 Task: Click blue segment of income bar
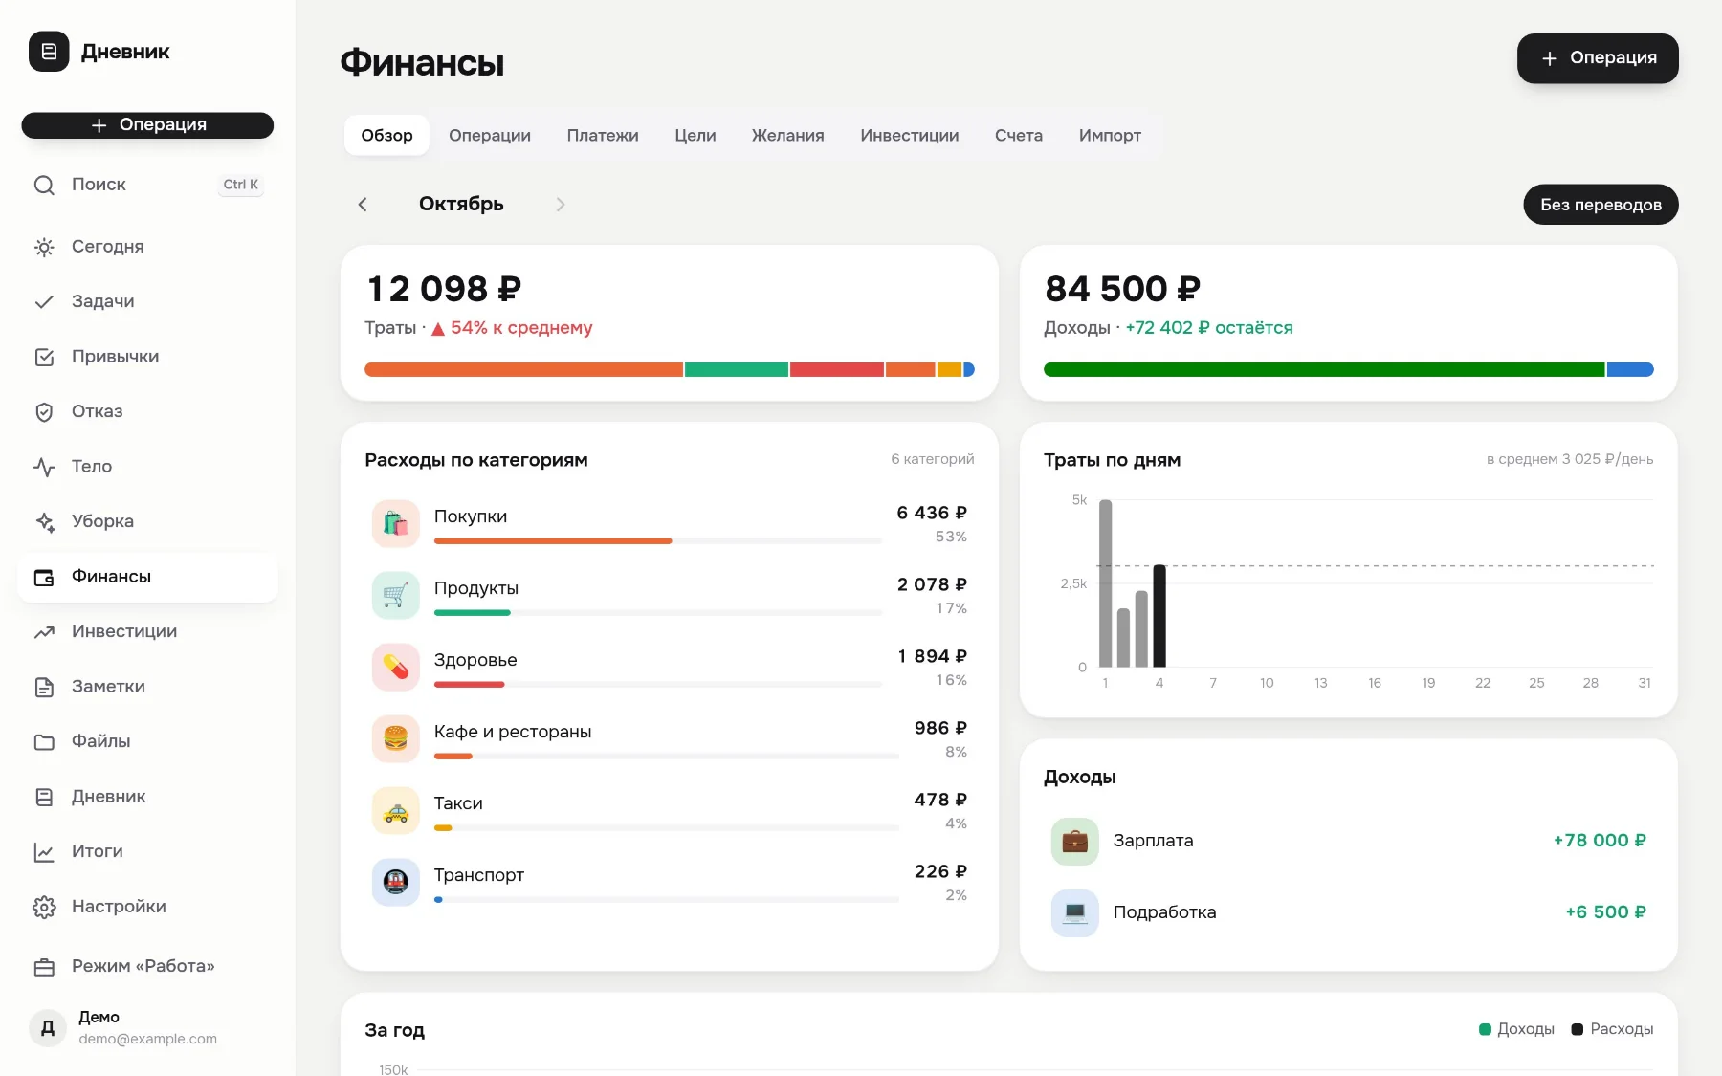(1630, 369)
